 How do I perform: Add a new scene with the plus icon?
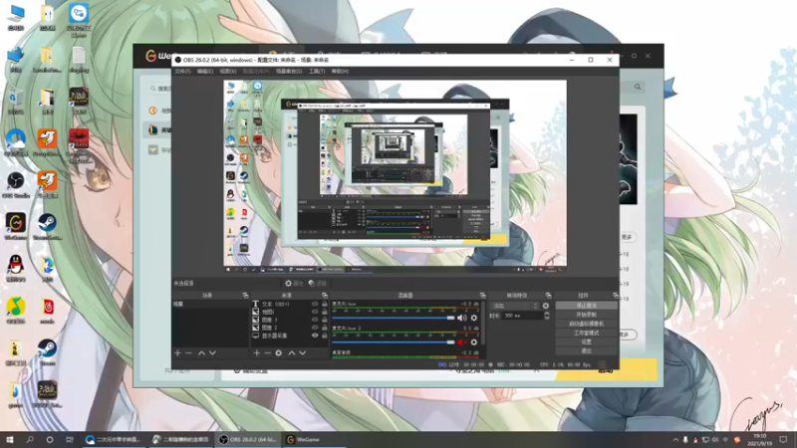click(177, 353)
